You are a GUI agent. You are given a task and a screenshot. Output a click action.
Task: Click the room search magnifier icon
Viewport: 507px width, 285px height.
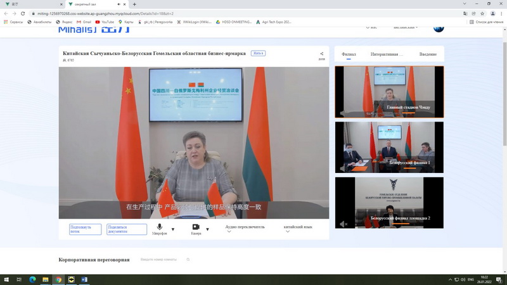pyautogui.click(x=188, y=260)
